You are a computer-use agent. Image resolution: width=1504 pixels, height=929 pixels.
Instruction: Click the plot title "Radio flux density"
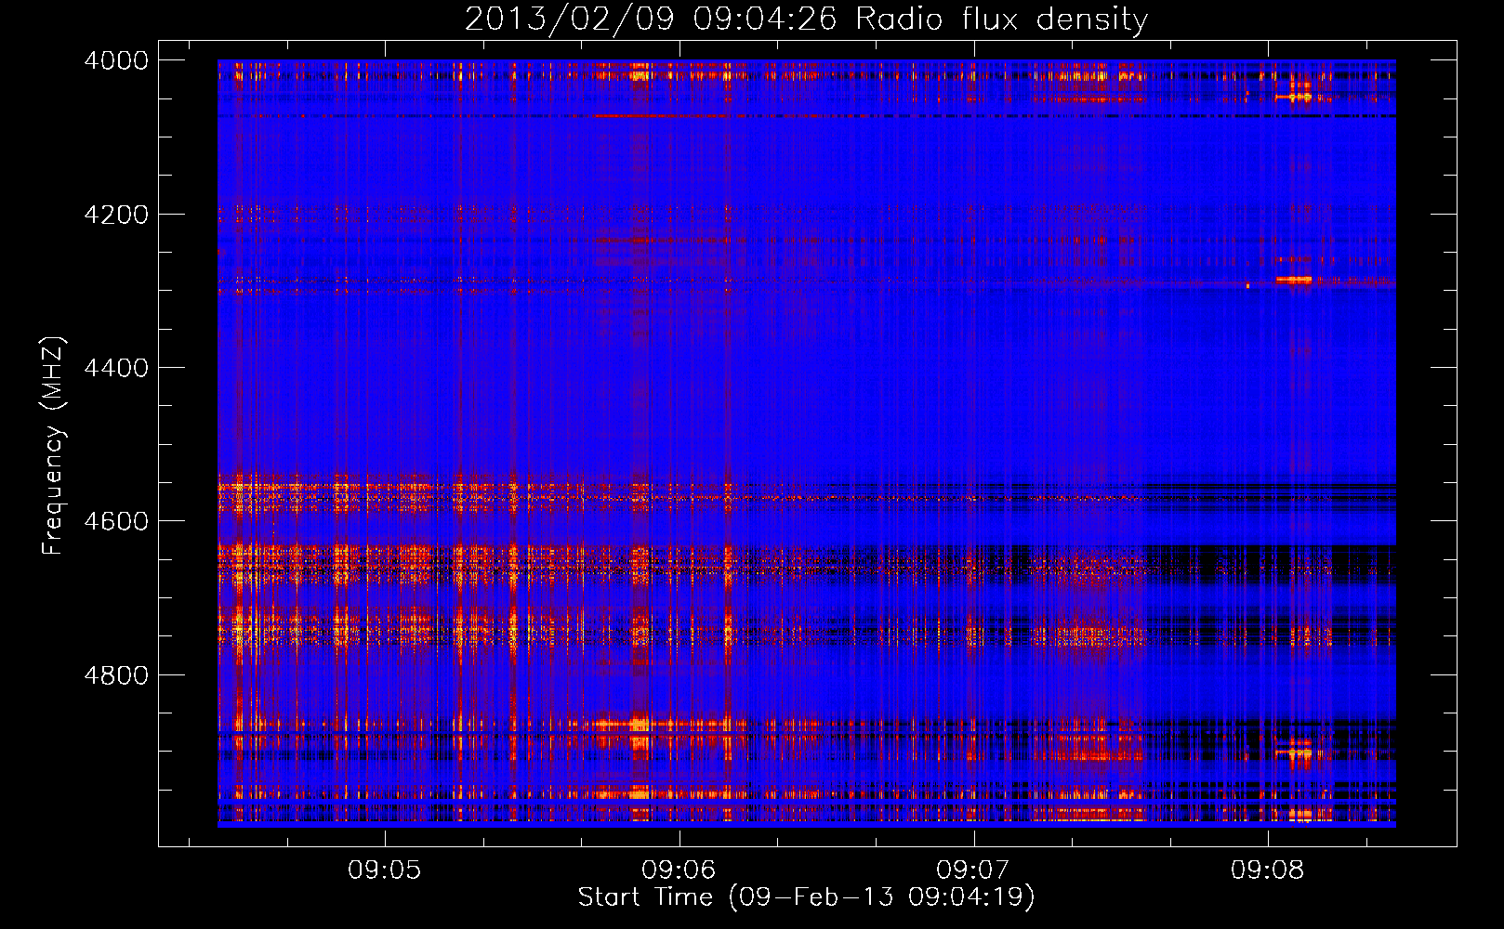click(x=1001, y=20)
